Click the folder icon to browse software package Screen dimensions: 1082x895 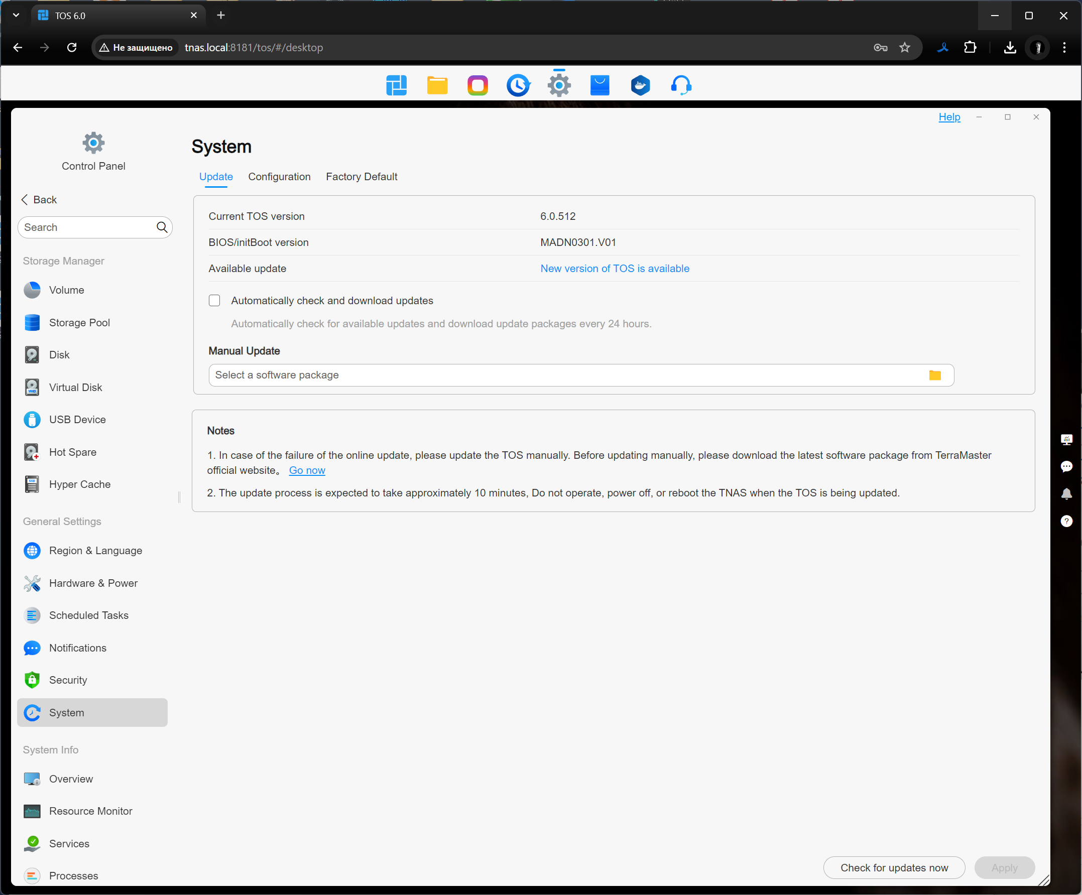(935, 375)
